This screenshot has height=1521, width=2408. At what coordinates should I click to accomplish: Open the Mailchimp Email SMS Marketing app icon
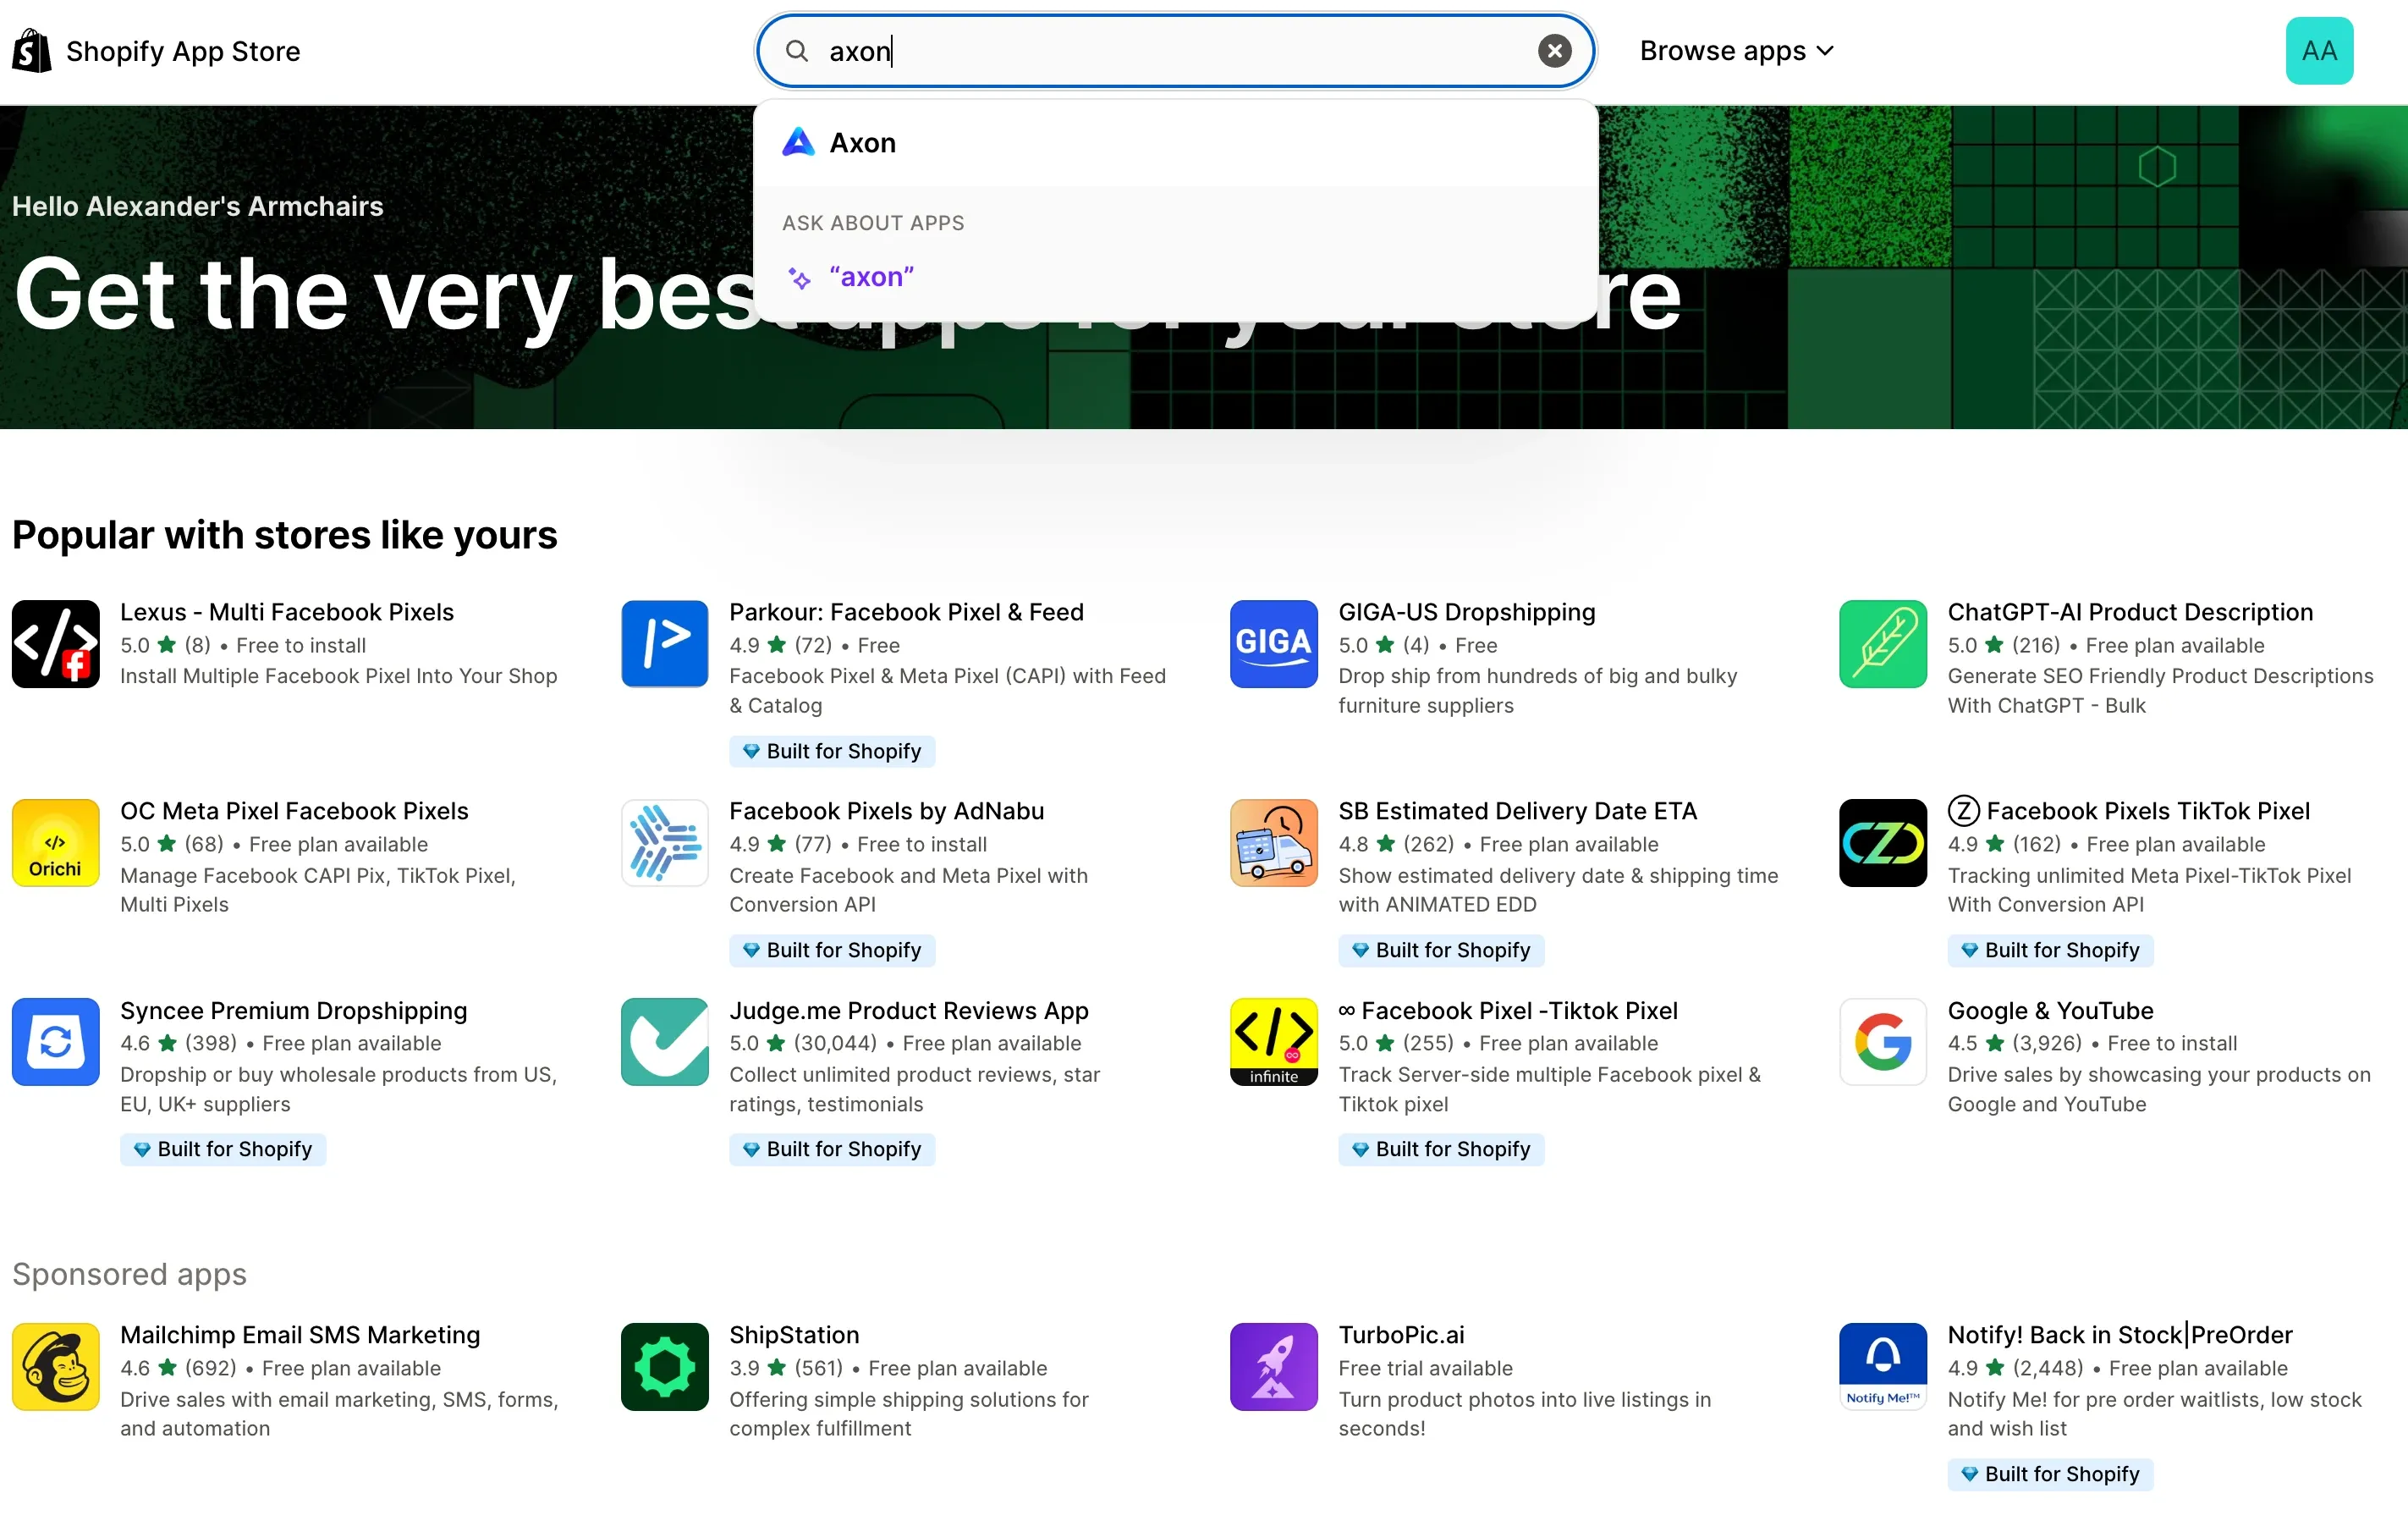55,1366
